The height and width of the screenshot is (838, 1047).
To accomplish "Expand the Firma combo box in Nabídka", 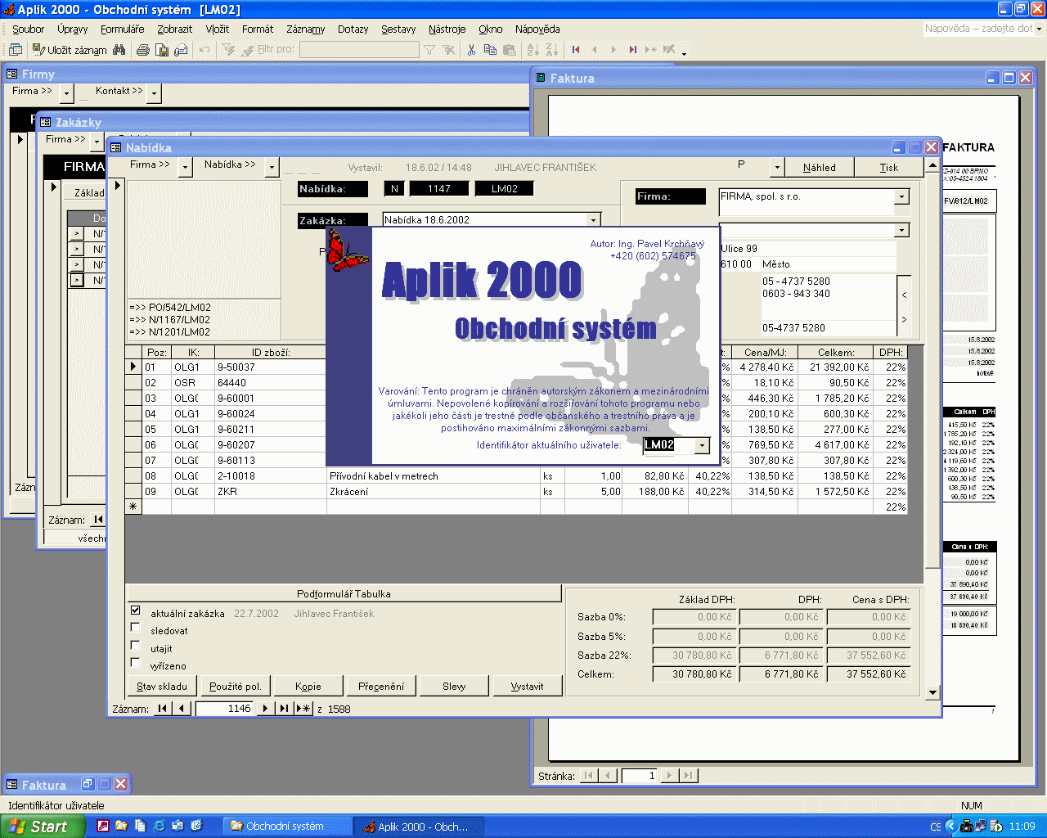I will point(901,197).
